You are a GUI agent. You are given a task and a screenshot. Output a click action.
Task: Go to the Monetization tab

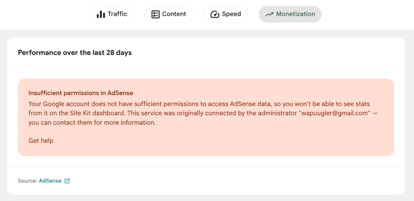pos(295,14)
